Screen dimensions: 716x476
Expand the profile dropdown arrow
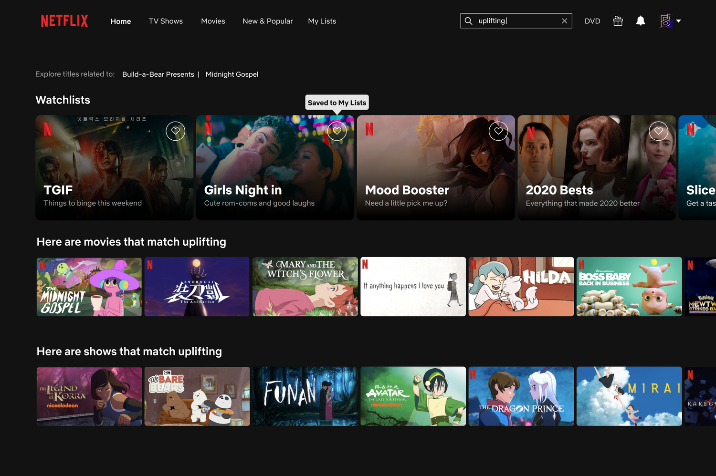tap(679, 21)
